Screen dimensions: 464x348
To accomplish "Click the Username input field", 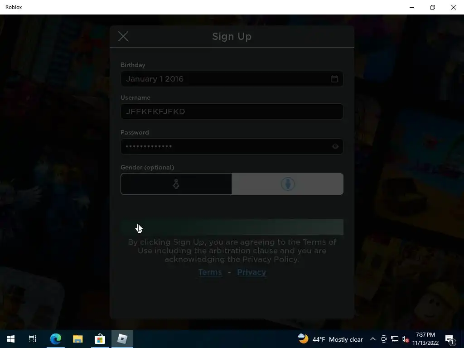I will pyautogui.click(x=232, y=111).
